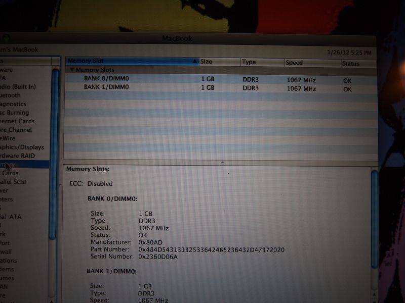Click 1067 MHz speed in BANK 0/DIMM0 row

pyautogui.click(x=301, y=80)
